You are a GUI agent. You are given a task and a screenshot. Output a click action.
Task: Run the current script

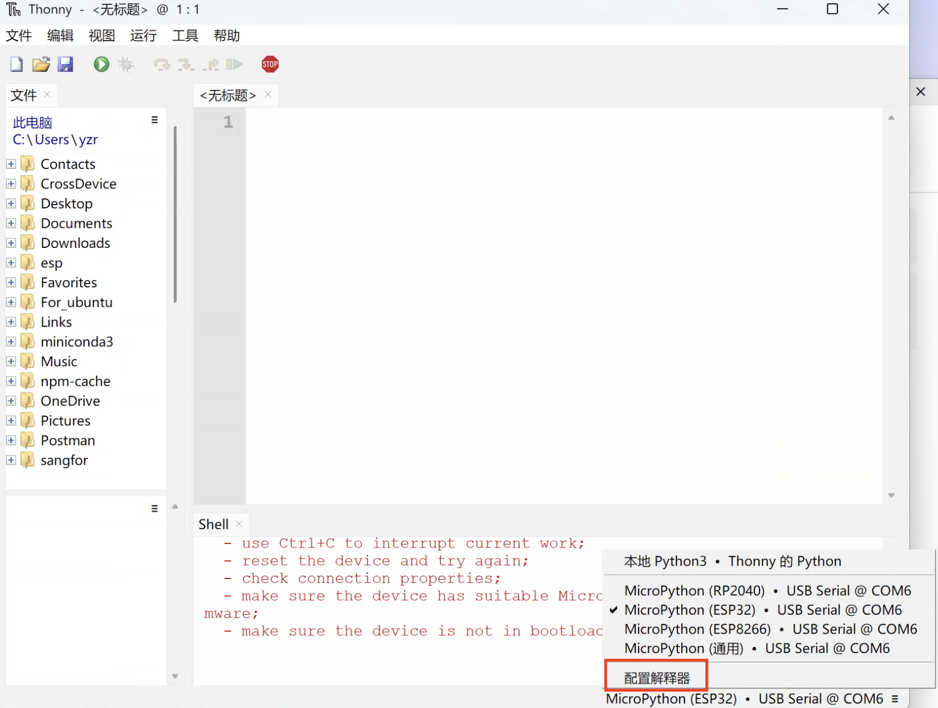pyautogui.click(x=101, y=64)
